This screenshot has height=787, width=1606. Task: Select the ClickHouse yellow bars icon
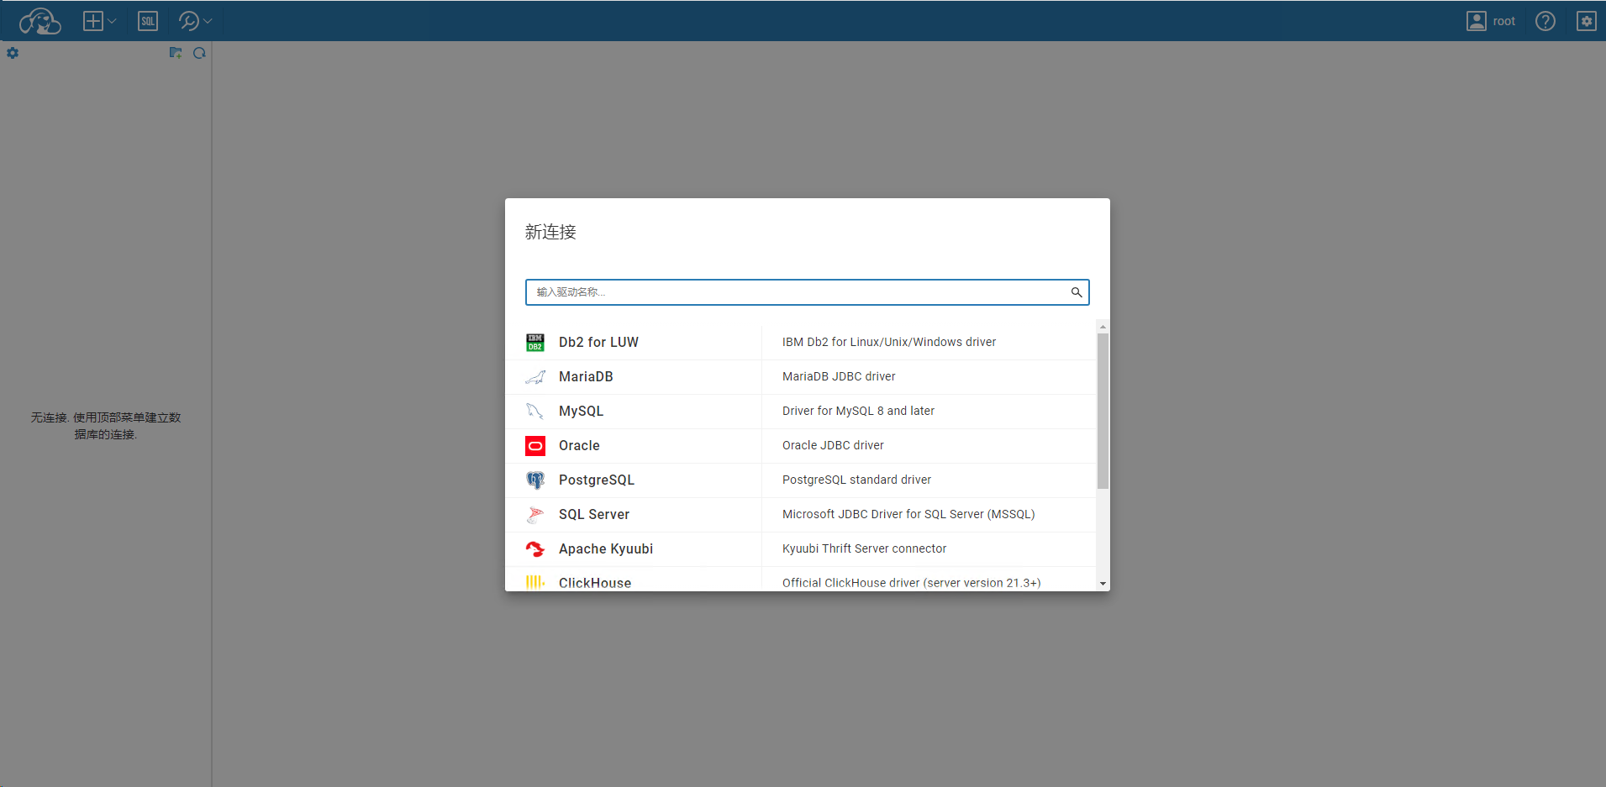pos(535,582)
